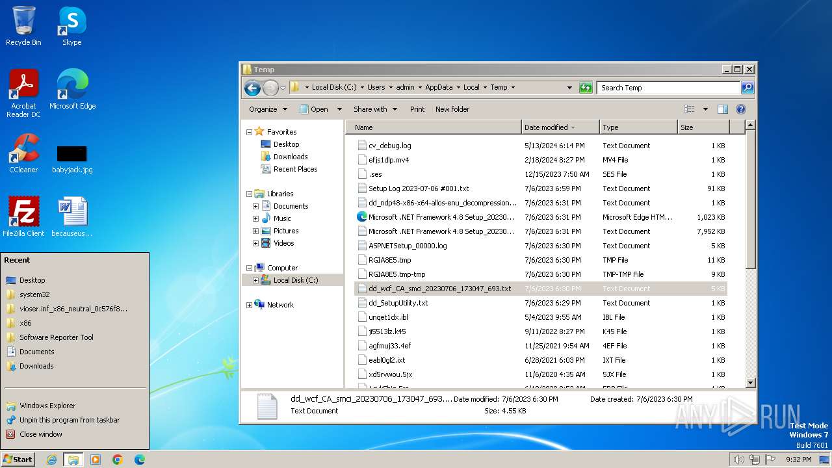Select the dd_SetupUtility.txt file

(541, 303)
